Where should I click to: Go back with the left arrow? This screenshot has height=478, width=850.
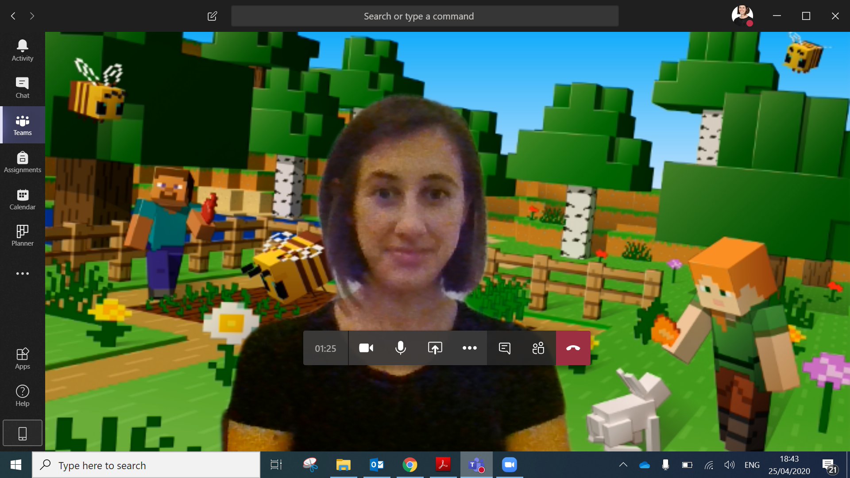(13, 16)
